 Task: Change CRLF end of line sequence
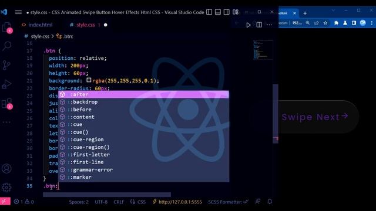coord(119,202)
